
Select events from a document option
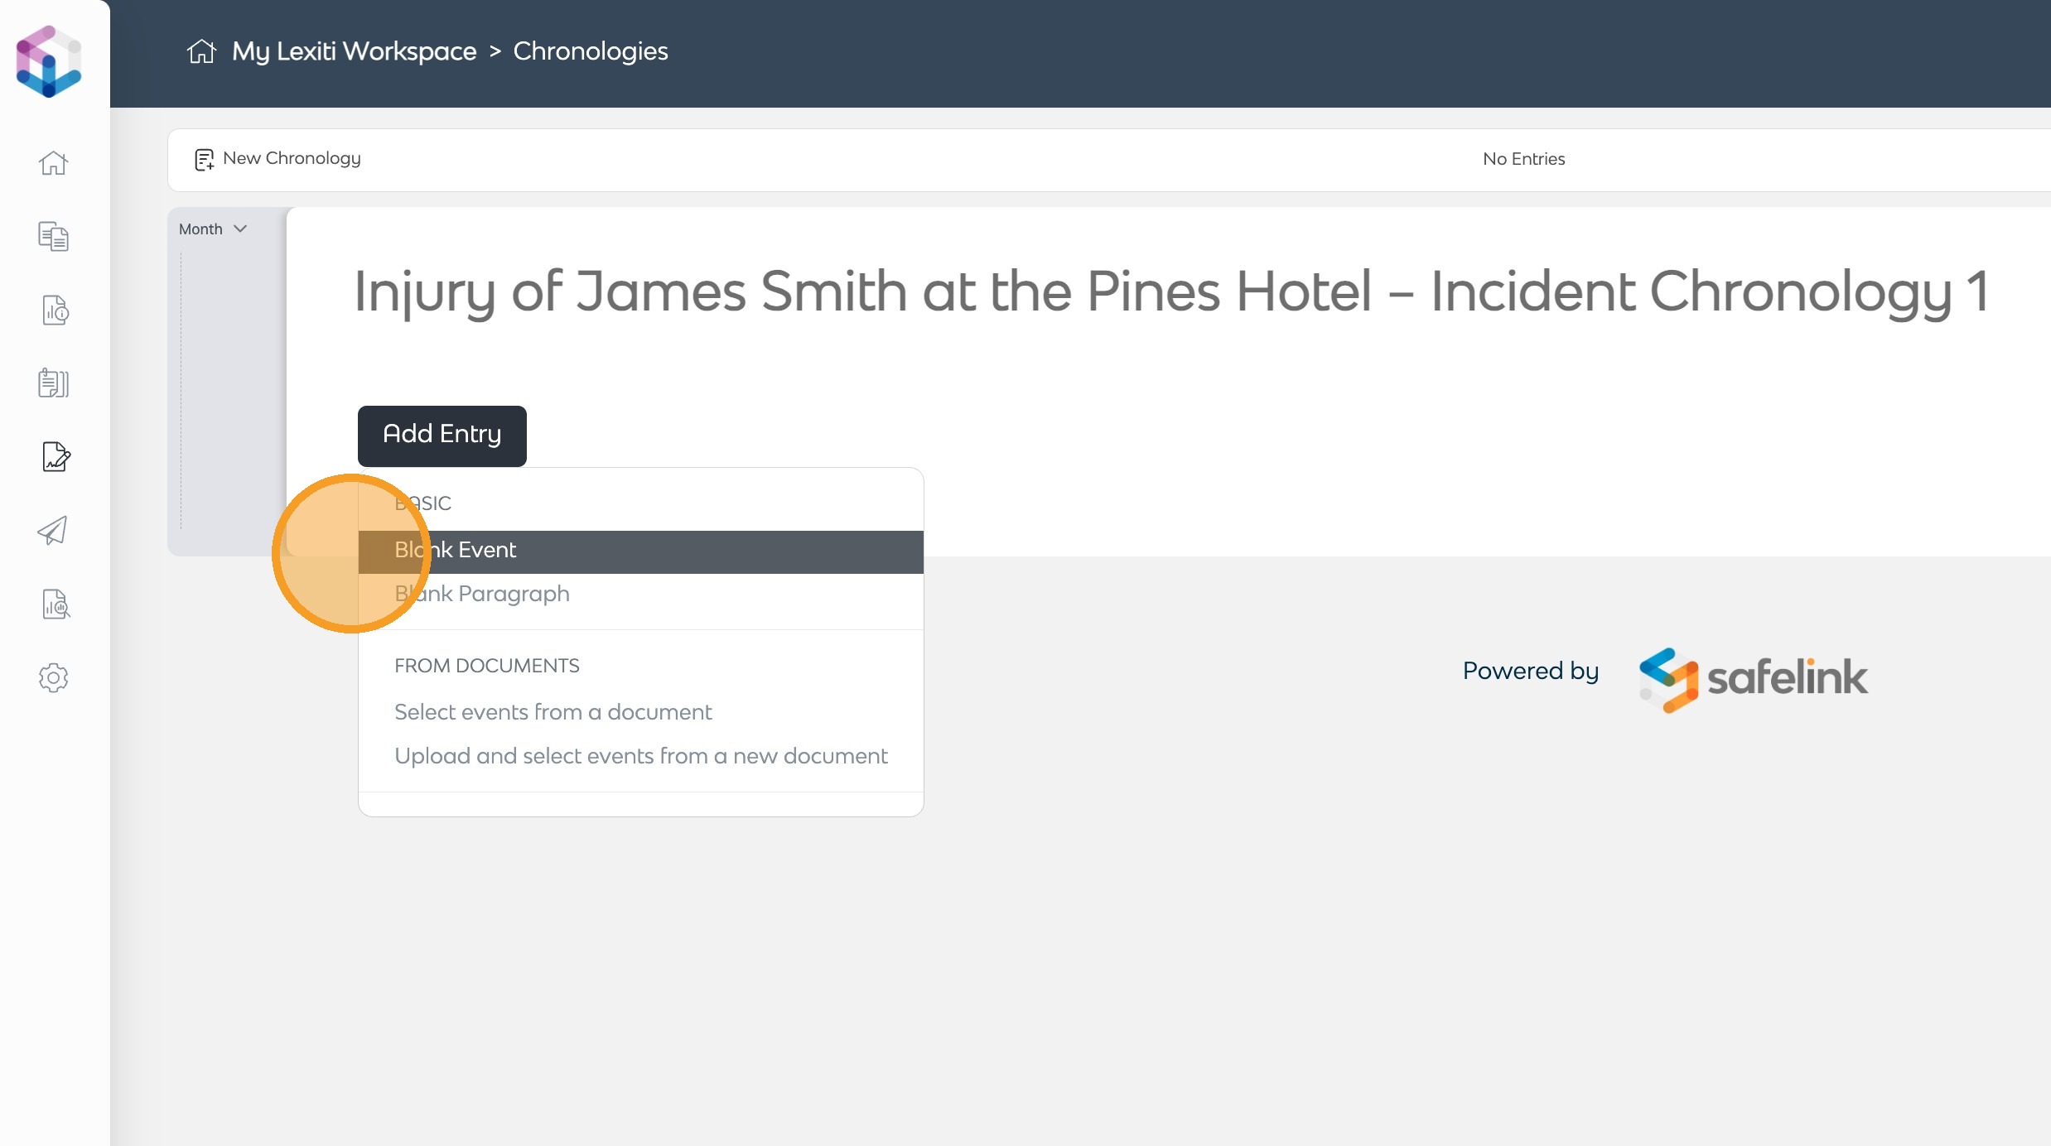click(553, 713)
